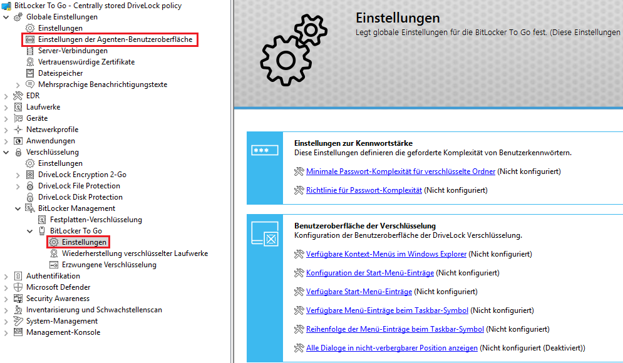Select Einstellungen under BitLocker To Go
The height and width of the screenshot is (363, 623).
click(x=85, y=242)
